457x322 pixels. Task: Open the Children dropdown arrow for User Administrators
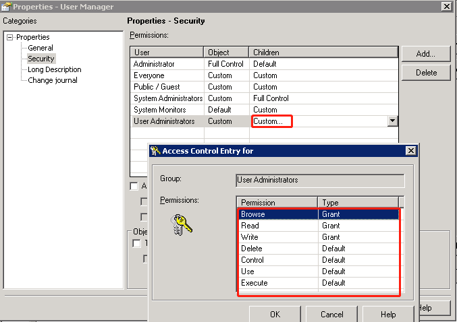pyautogui.click(x=392, y=121)
